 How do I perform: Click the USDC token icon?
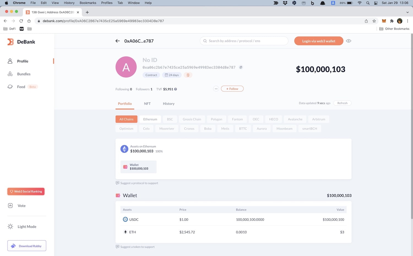pos(125,219)
